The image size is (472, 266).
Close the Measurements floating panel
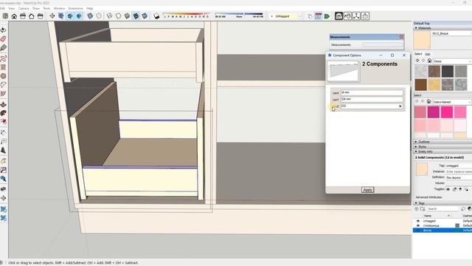(x=401, y=37)
